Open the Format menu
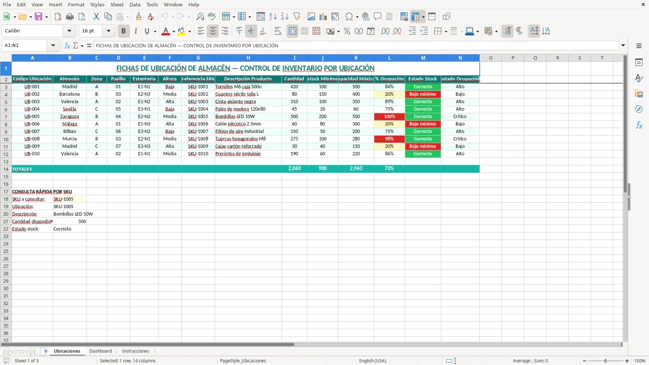This screenshot has height=365, width=649. click(76, 4)
